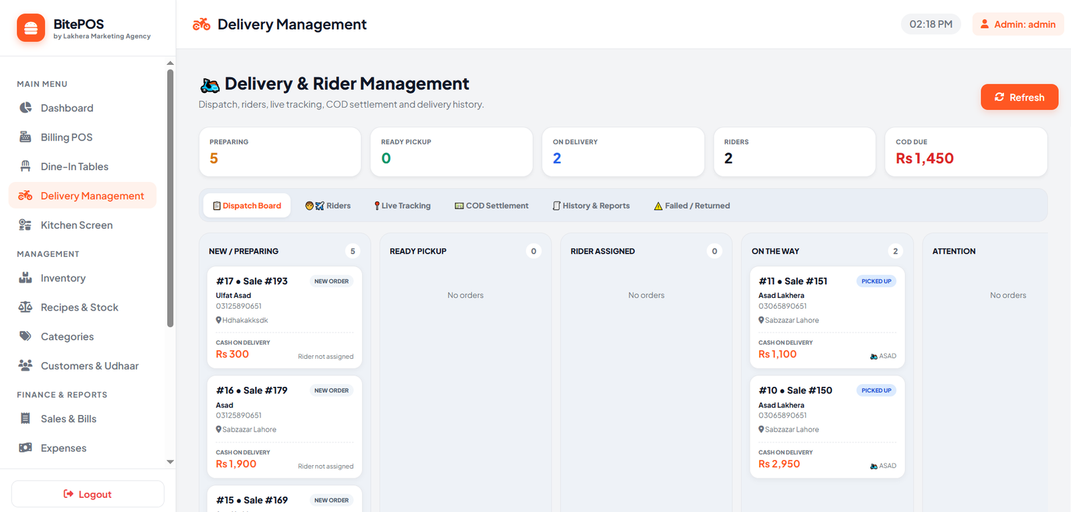1071x512 pixels.
Task: Click BitePOS burger logo
Action: [x=31, y=28]
